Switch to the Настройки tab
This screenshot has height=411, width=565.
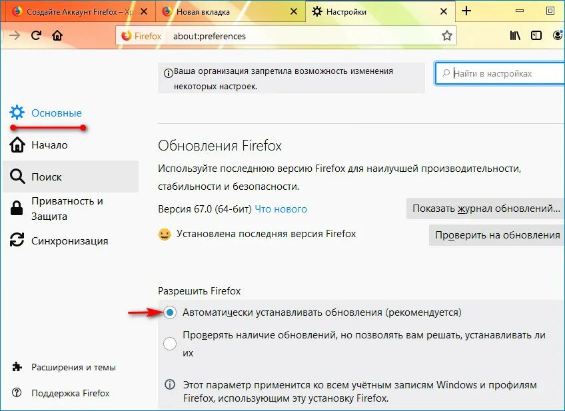[x=380, y=11]
